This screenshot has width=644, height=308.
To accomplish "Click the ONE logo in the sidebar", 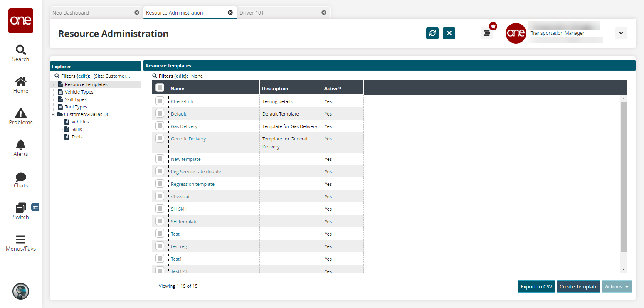I will pos(21,21).
